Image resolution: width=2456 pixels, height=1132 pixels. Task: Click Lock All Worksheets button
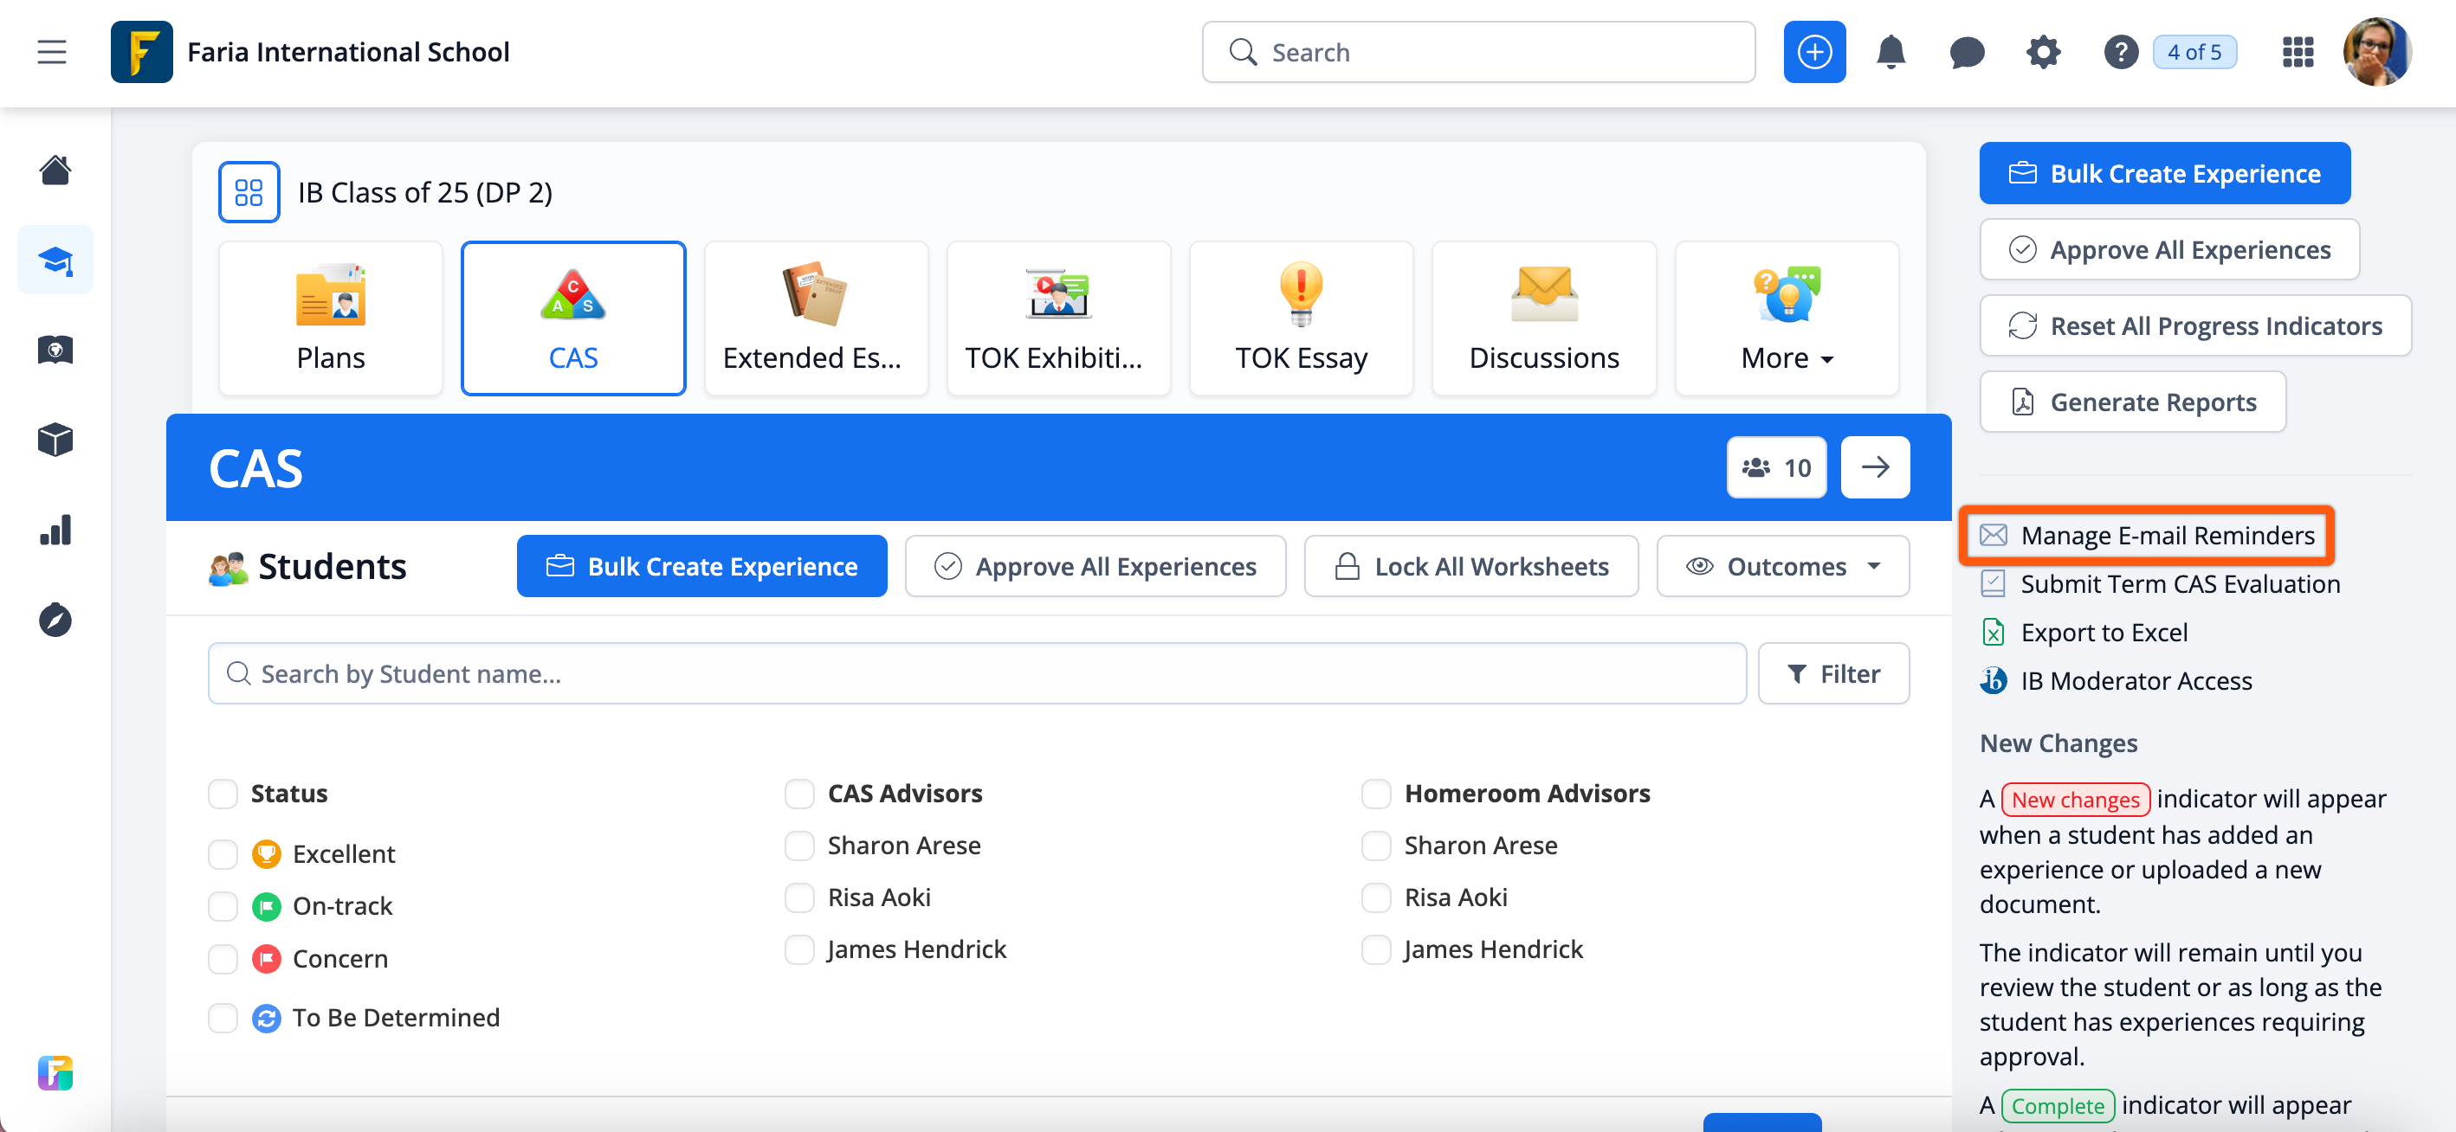point(1470,566)
